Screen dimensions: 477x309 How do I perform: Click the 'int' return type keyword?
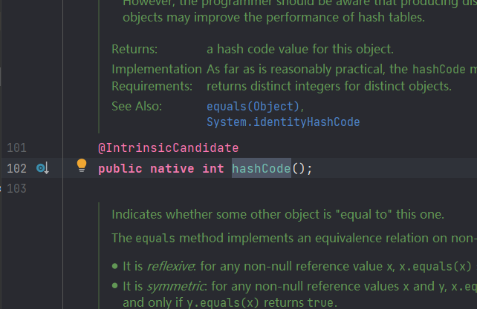[213, 169]
